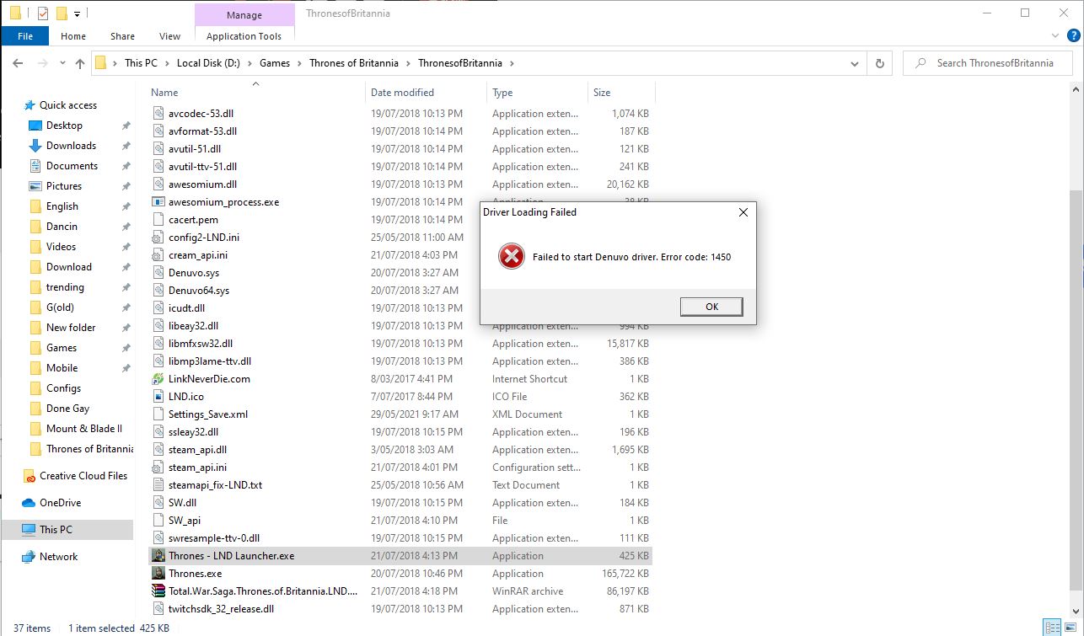
Task: Select OneDrive in navigation pane
Action: [x=60, y=503]
